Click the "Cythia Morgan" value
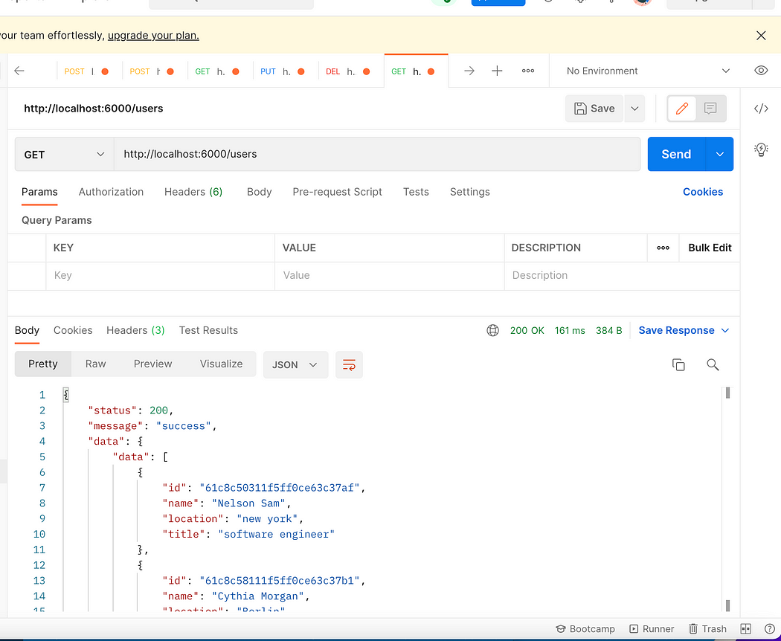This screenshot has width=781, height=641. click(x=257, y=596)
